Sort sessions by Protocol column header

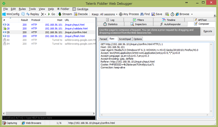coord(36,20)
